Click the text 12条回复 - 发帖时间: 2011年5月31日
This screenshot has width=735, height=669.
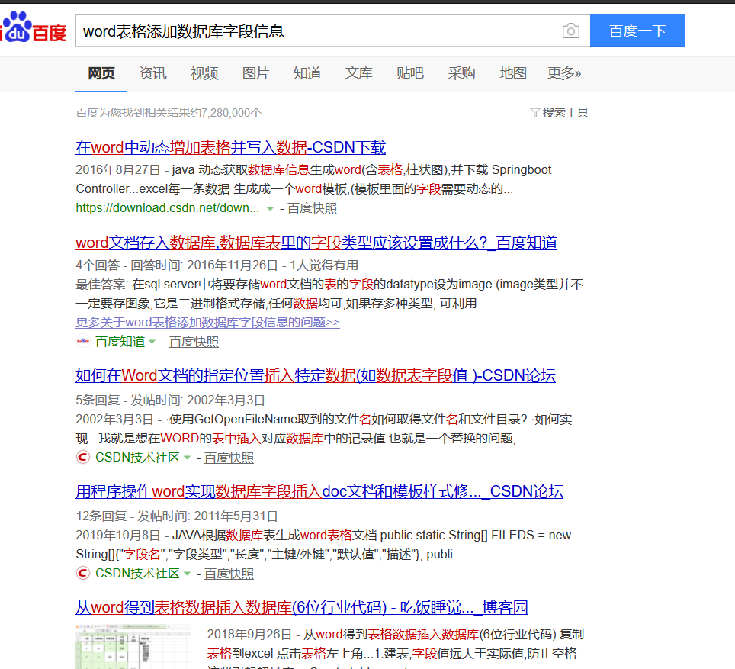(177, 516)
